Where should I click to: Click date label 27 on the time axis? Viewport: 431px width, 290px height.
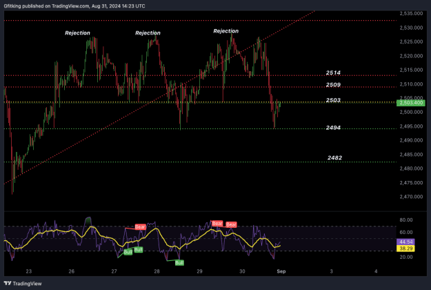pyautogui.click(x=114, y=271)
